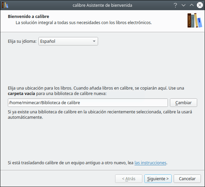Screen dimensions: 205x187
Task: Click the bold "carpeta vacía" text
Action: (21, 94)
